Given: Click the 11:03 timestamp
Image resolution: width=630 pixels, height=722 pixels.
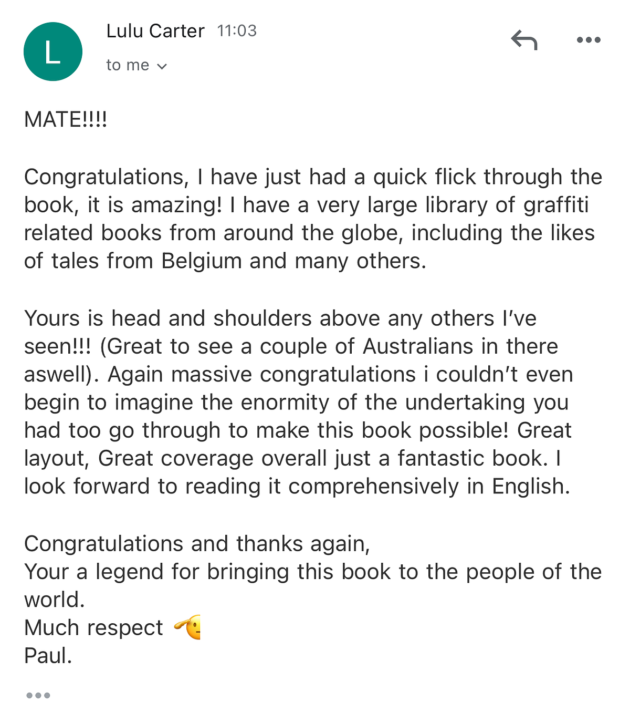Looking at the screenshot, I should point(237,31).
